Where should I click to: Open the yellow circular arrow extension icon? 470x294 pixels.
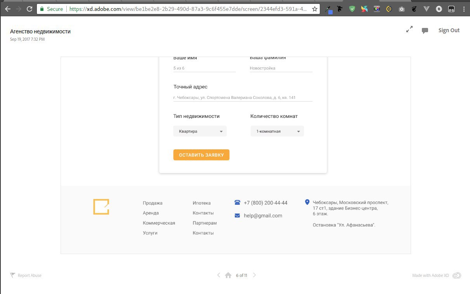pos(389,9)
